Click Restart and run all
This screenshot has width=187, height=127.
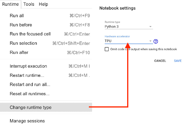30,85
